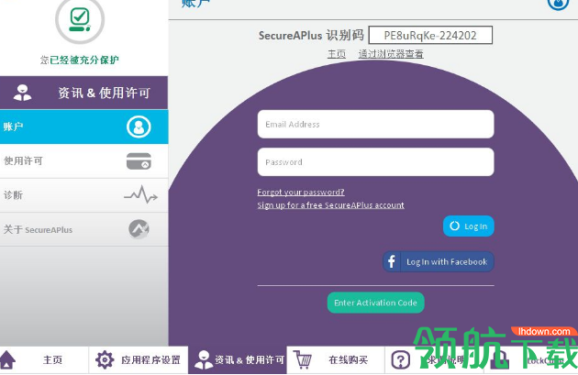Click the 主页 link under ID code
Image resolution: width=578 pixels, height=375 pixels.
point(337,54)
